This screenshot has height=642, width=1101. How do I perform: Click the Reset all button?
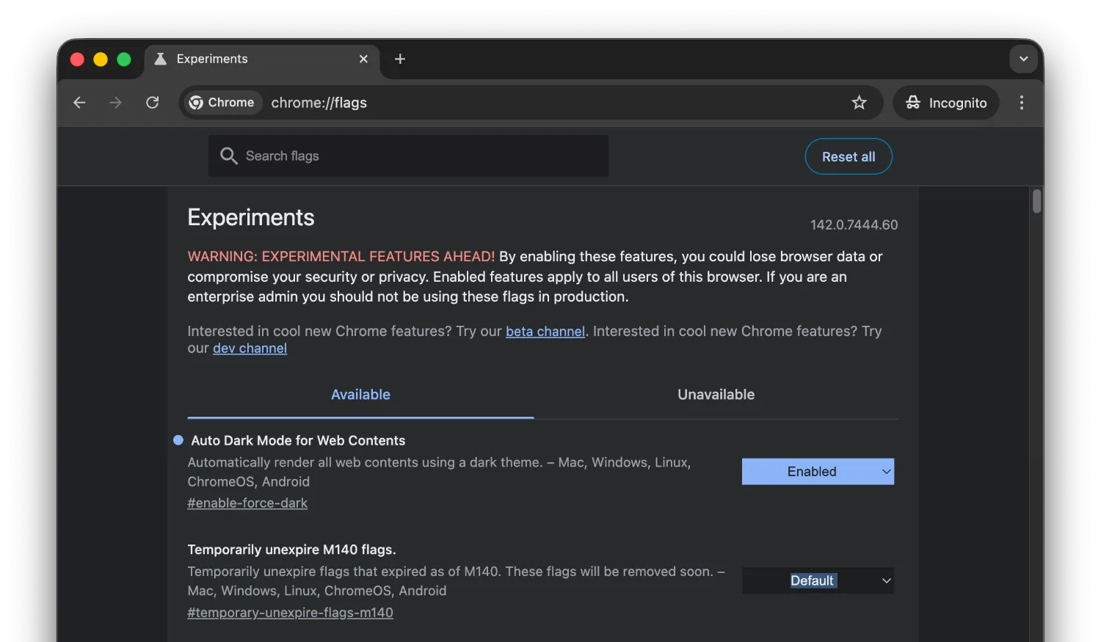(x=849, y=156)
